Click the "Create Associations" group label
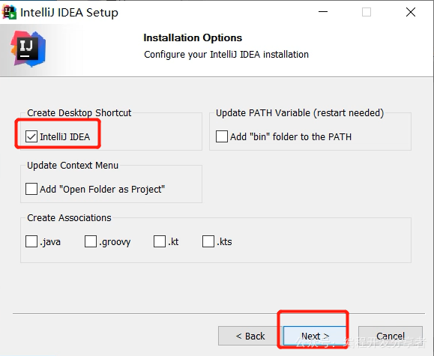Screen dimensions: 434x356 (69, 218)
